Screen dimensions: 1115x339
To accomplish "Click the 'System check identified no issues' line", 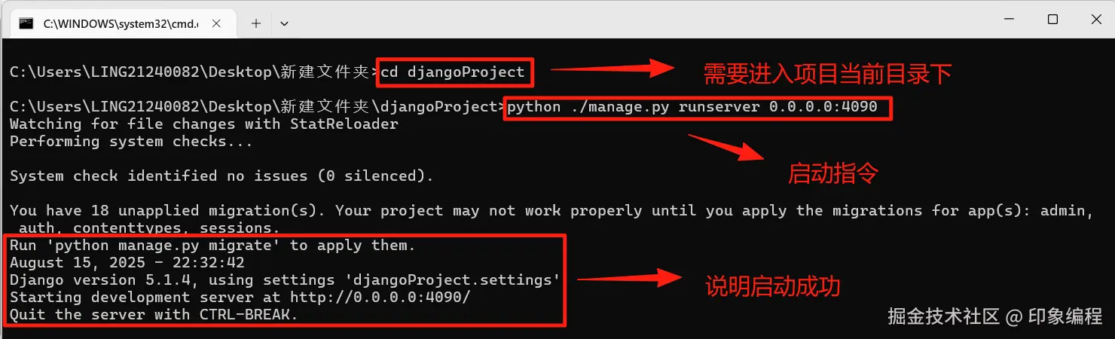I will coord(221,176).
